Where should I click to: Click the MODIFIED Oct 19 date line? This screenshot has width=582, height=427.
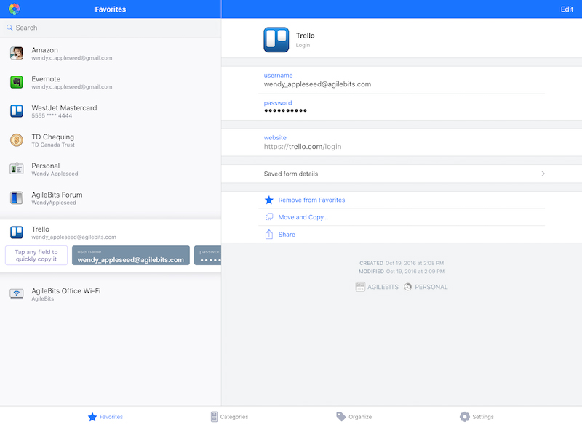click(x=402, y=272)
